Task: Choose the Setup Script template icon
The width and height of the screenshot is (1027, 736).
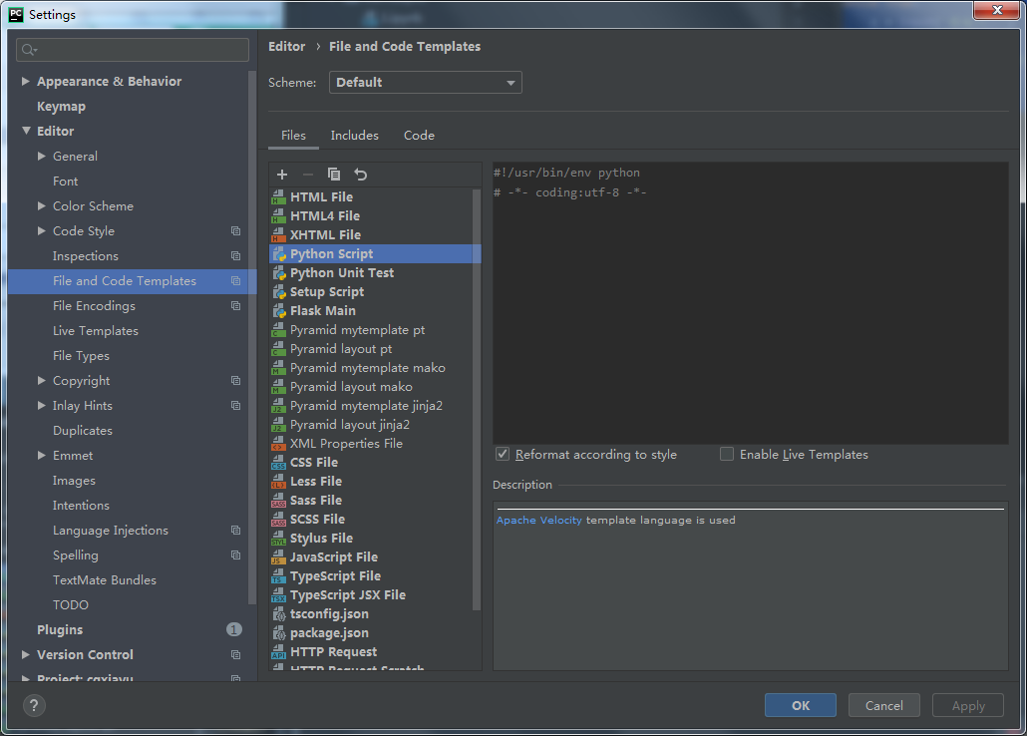Action: [279, 291]
